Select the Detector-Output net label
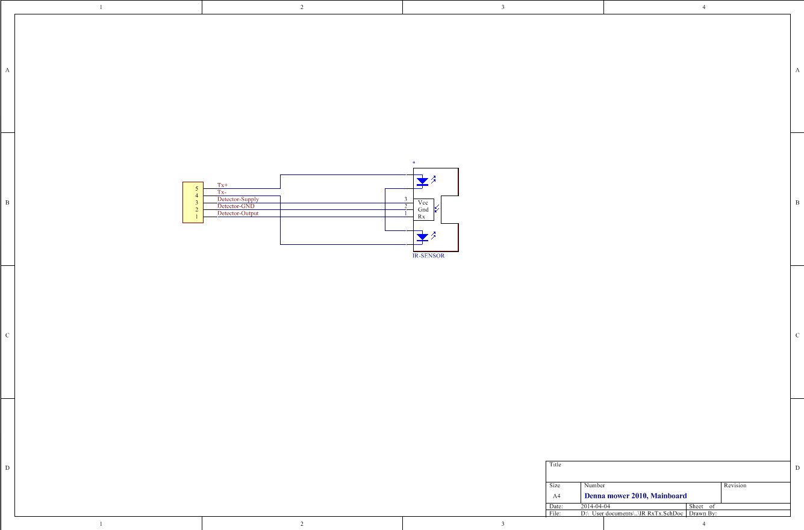This screenshot has width=804, height=530. coord(238,214)
